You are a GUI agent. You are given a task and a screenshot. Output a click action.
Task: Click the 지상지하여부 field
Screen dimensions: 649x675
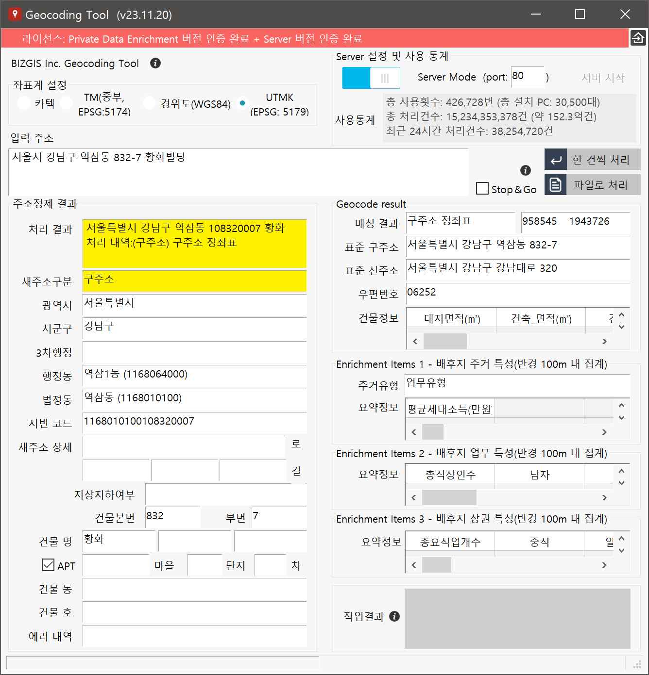(226, 494)
